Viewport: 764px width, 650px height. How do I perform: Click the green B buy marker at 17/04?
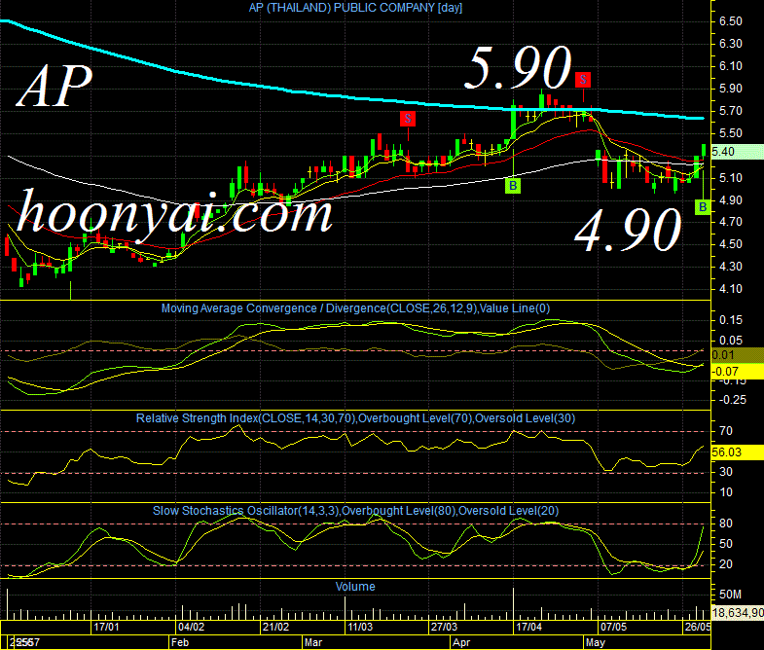[x=513, y=186]
